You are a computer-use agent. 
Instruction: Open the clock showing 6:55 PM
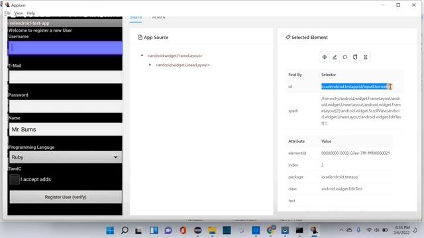[x=402, y=230]
